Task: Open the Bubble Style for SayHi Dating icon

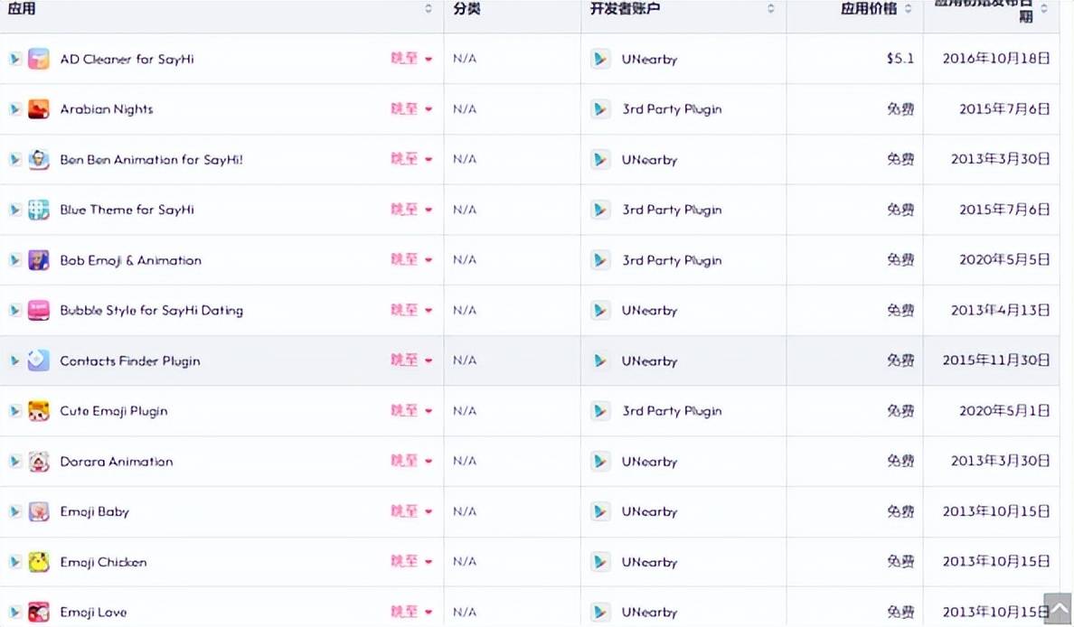Action: (38, 310)
